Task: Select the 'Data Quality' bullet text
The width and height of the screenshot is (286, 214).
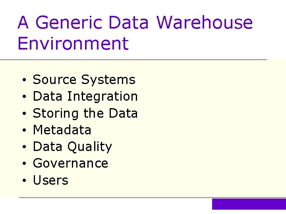Action: click(72, 147)
